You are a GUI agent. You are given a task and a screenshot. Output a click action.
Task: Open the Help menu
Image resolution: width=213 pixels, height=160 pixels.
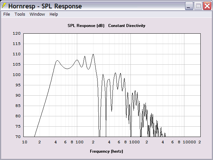(x=54, y=14)
